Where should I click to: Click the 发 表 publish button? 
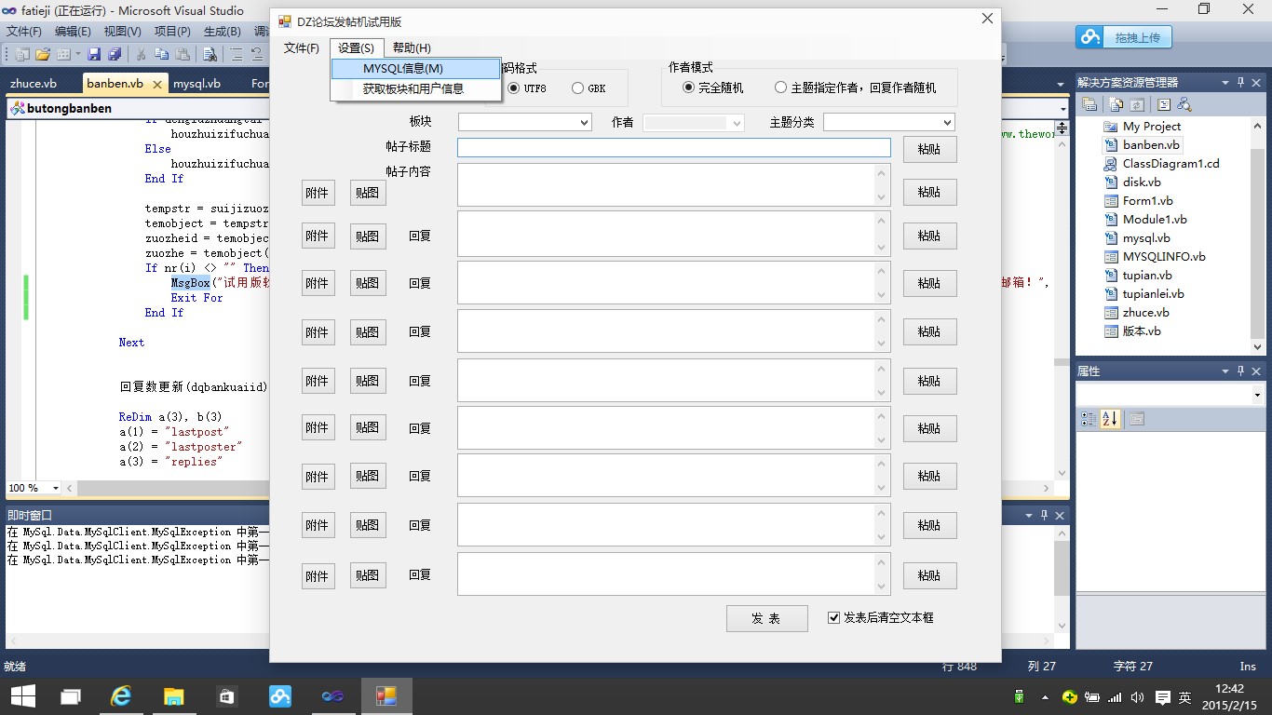click(767, 618)
